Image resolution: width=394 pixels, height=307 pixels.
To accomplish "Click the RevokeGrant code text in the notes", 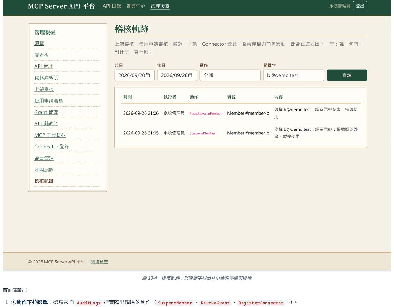I will (x=215, y=303).
